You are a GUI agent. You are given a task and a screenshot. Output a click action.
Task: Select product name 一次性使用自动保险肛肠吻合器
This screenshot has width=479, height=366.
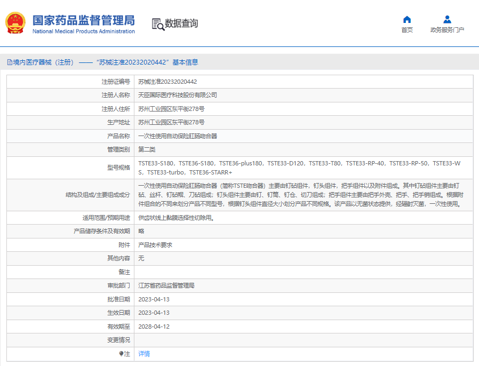tap(178, 136)
